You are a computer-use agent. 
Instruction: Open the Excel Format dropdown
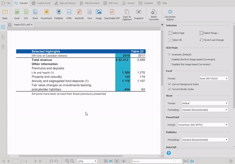(x=213, y=78)
